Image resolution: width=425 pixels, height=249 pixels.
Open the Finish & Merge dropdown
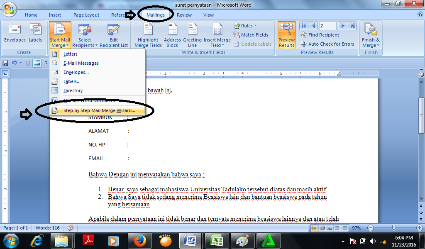click(x=371, y=36)
